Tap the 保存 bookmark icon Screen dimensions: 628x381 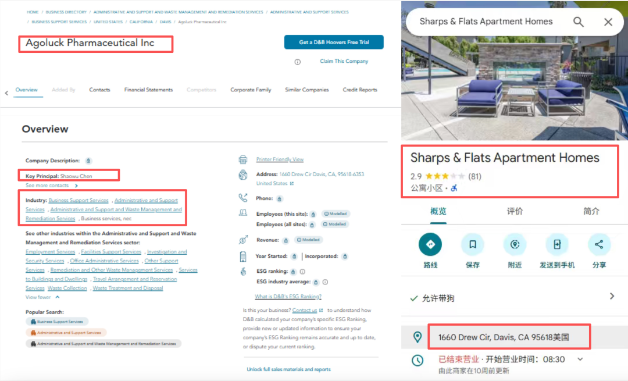pyautogui.click(x=473, y=244)
